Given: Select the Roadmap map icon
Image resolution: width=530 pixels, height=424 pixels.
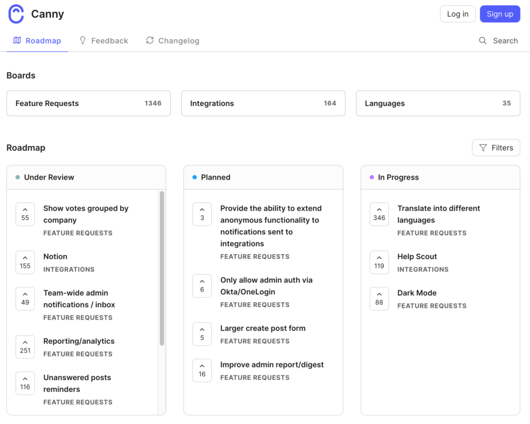Looking at the screenshot, I should (18, 40).
